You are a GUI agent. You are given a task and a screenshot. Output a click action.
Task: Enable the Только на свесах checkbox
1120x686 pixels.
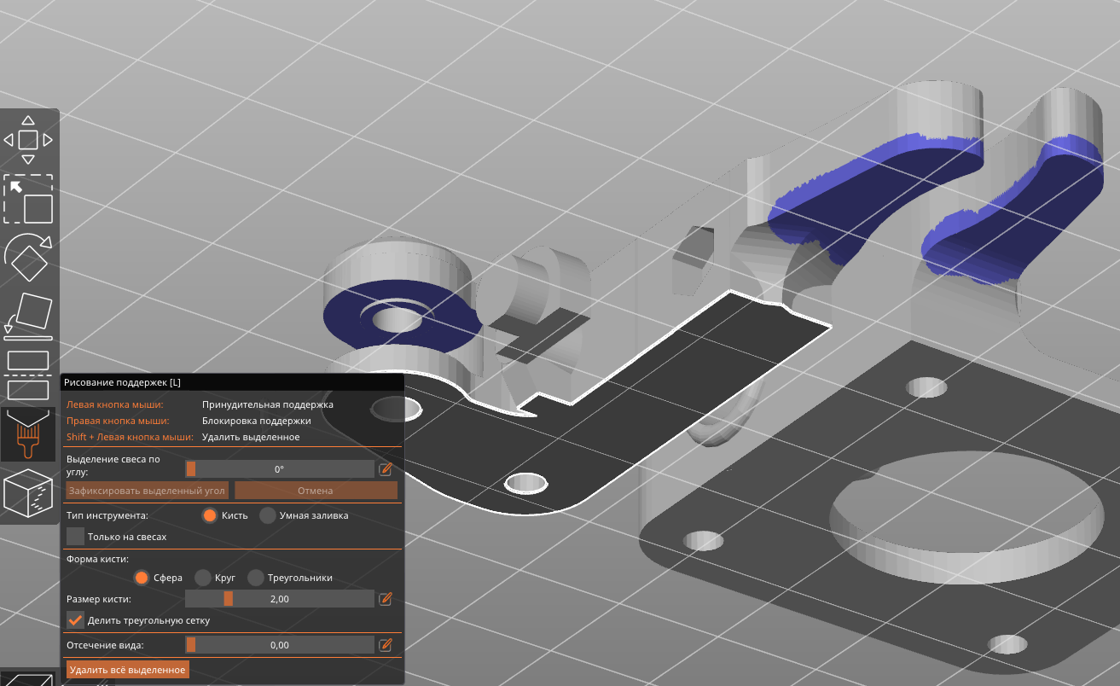[76, 537]
